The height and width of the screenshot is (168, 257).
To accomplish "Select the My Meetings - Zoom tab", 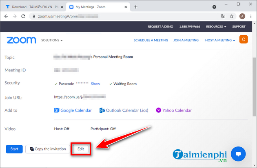I will pos(98,7).
